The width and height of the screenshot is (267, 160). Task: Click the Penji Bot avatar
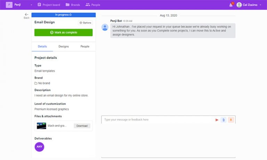tap(105, 27)
